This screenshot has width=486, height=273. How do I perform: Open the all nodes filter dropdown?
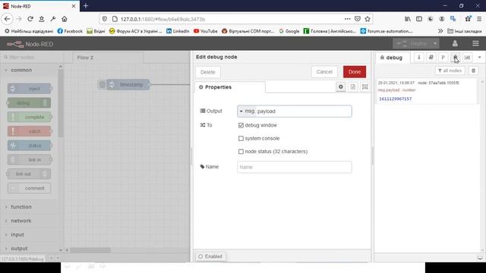[x=450, y=71]
